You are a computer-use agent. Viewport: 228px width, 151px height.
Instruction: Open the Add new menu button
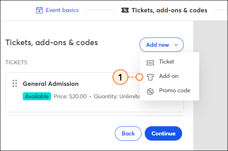(161, 45)
